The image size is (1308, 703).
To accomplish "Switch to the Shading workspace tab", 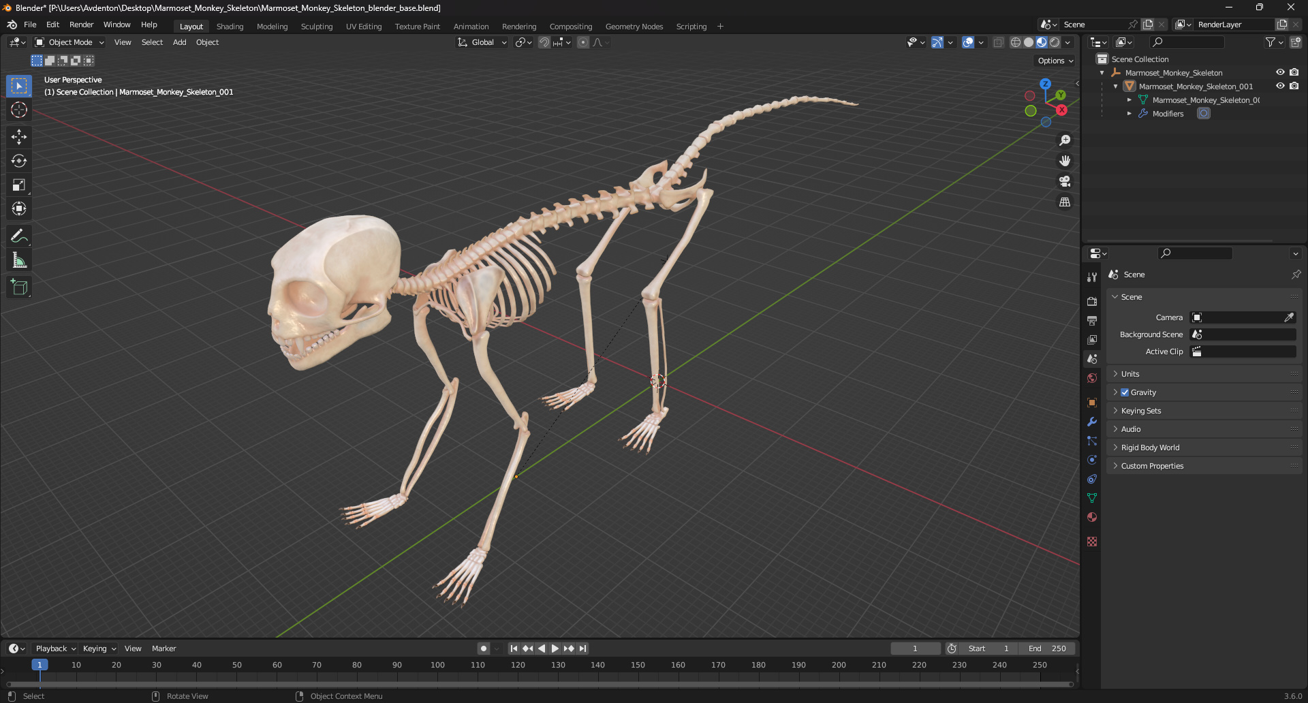I will click(230, 27).
